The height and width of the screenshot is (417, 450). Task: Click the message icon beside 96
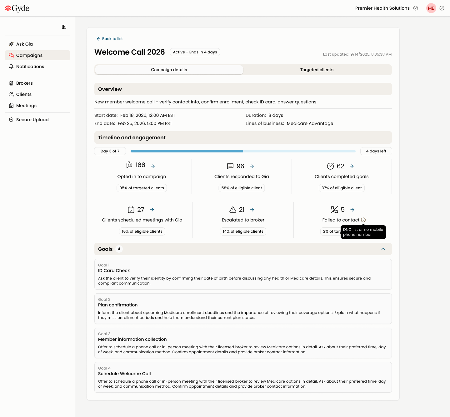(x=230, y=166)
